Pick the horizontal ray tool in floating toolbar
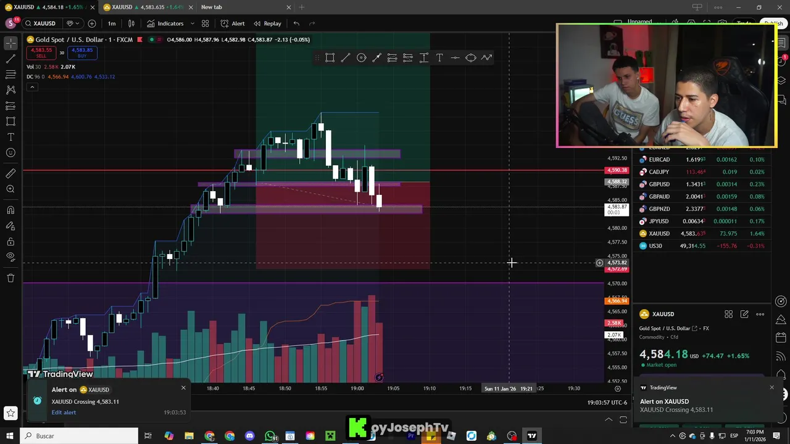The height and width of the screenshot is (444, 790). pos(455,57)
